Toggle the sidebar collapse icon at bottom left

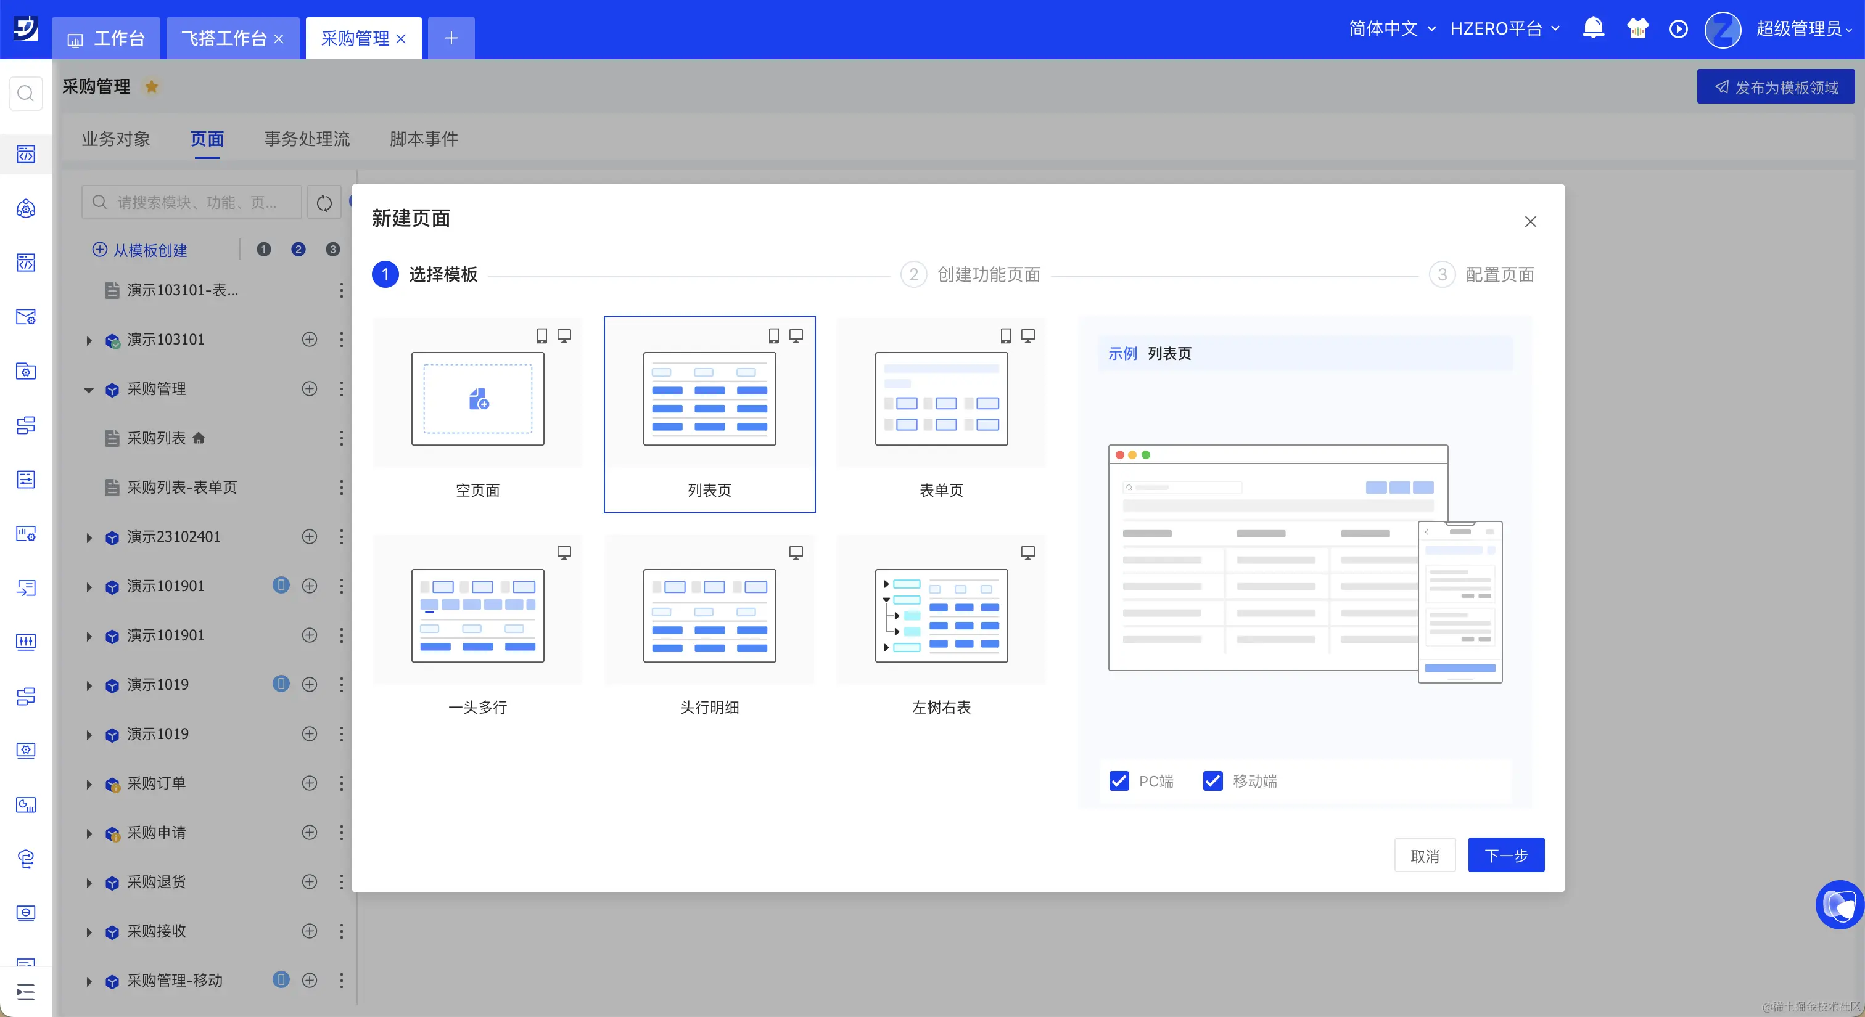(25, 992)
